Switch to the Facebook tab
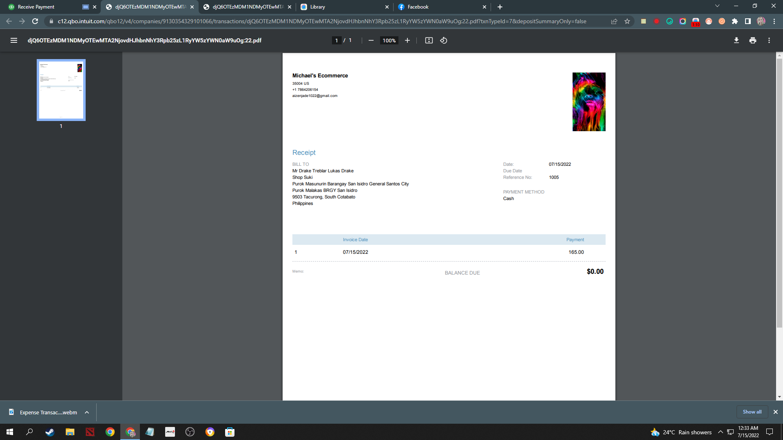 [x=436, y=7]
